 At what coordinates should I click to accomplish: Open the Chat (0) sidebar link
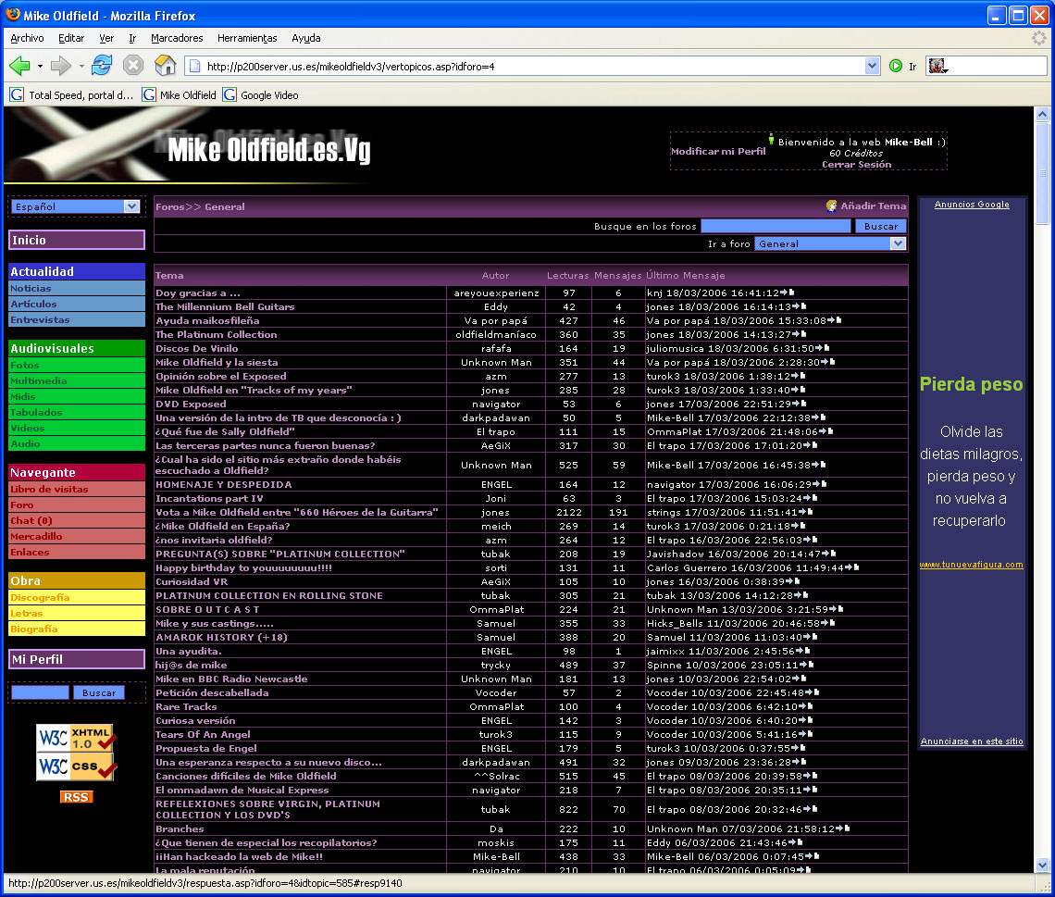(x=77, y=521)
